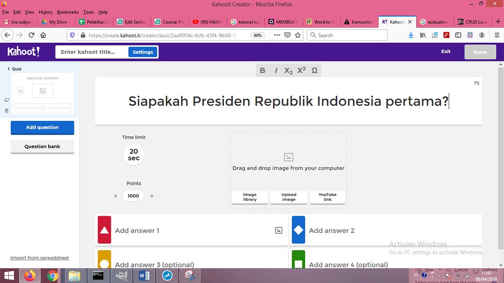Apply bold formatting to question text
The image size is (504, 283).
(x=262, y=70)
